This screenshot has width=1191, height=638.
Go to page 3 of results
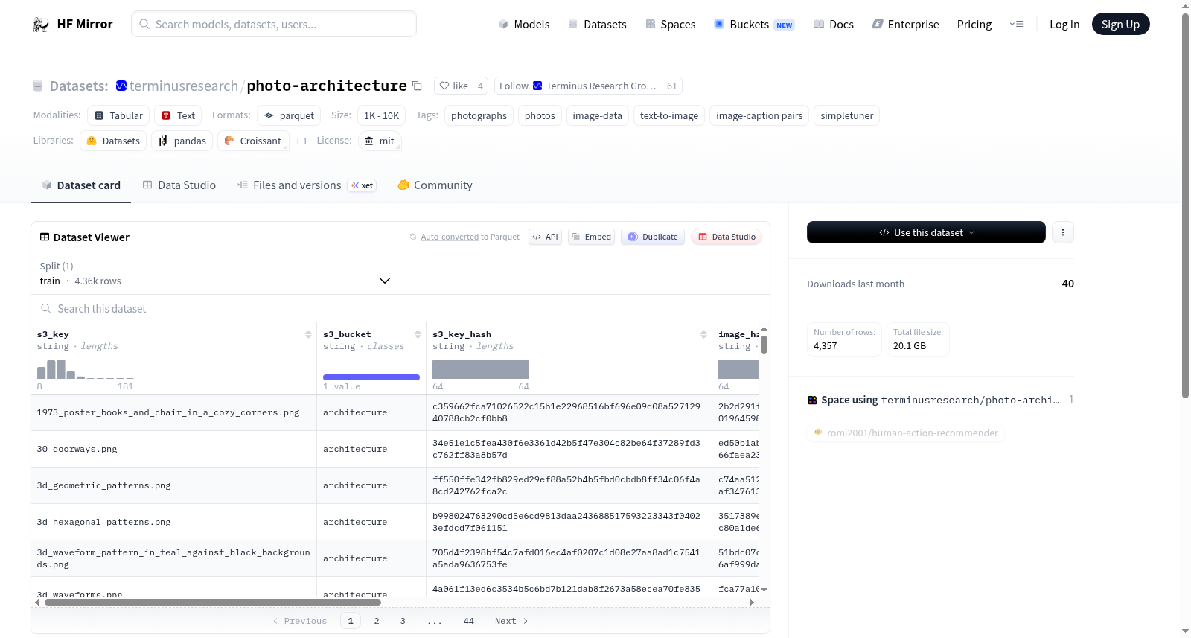click(x=403, y=622)
